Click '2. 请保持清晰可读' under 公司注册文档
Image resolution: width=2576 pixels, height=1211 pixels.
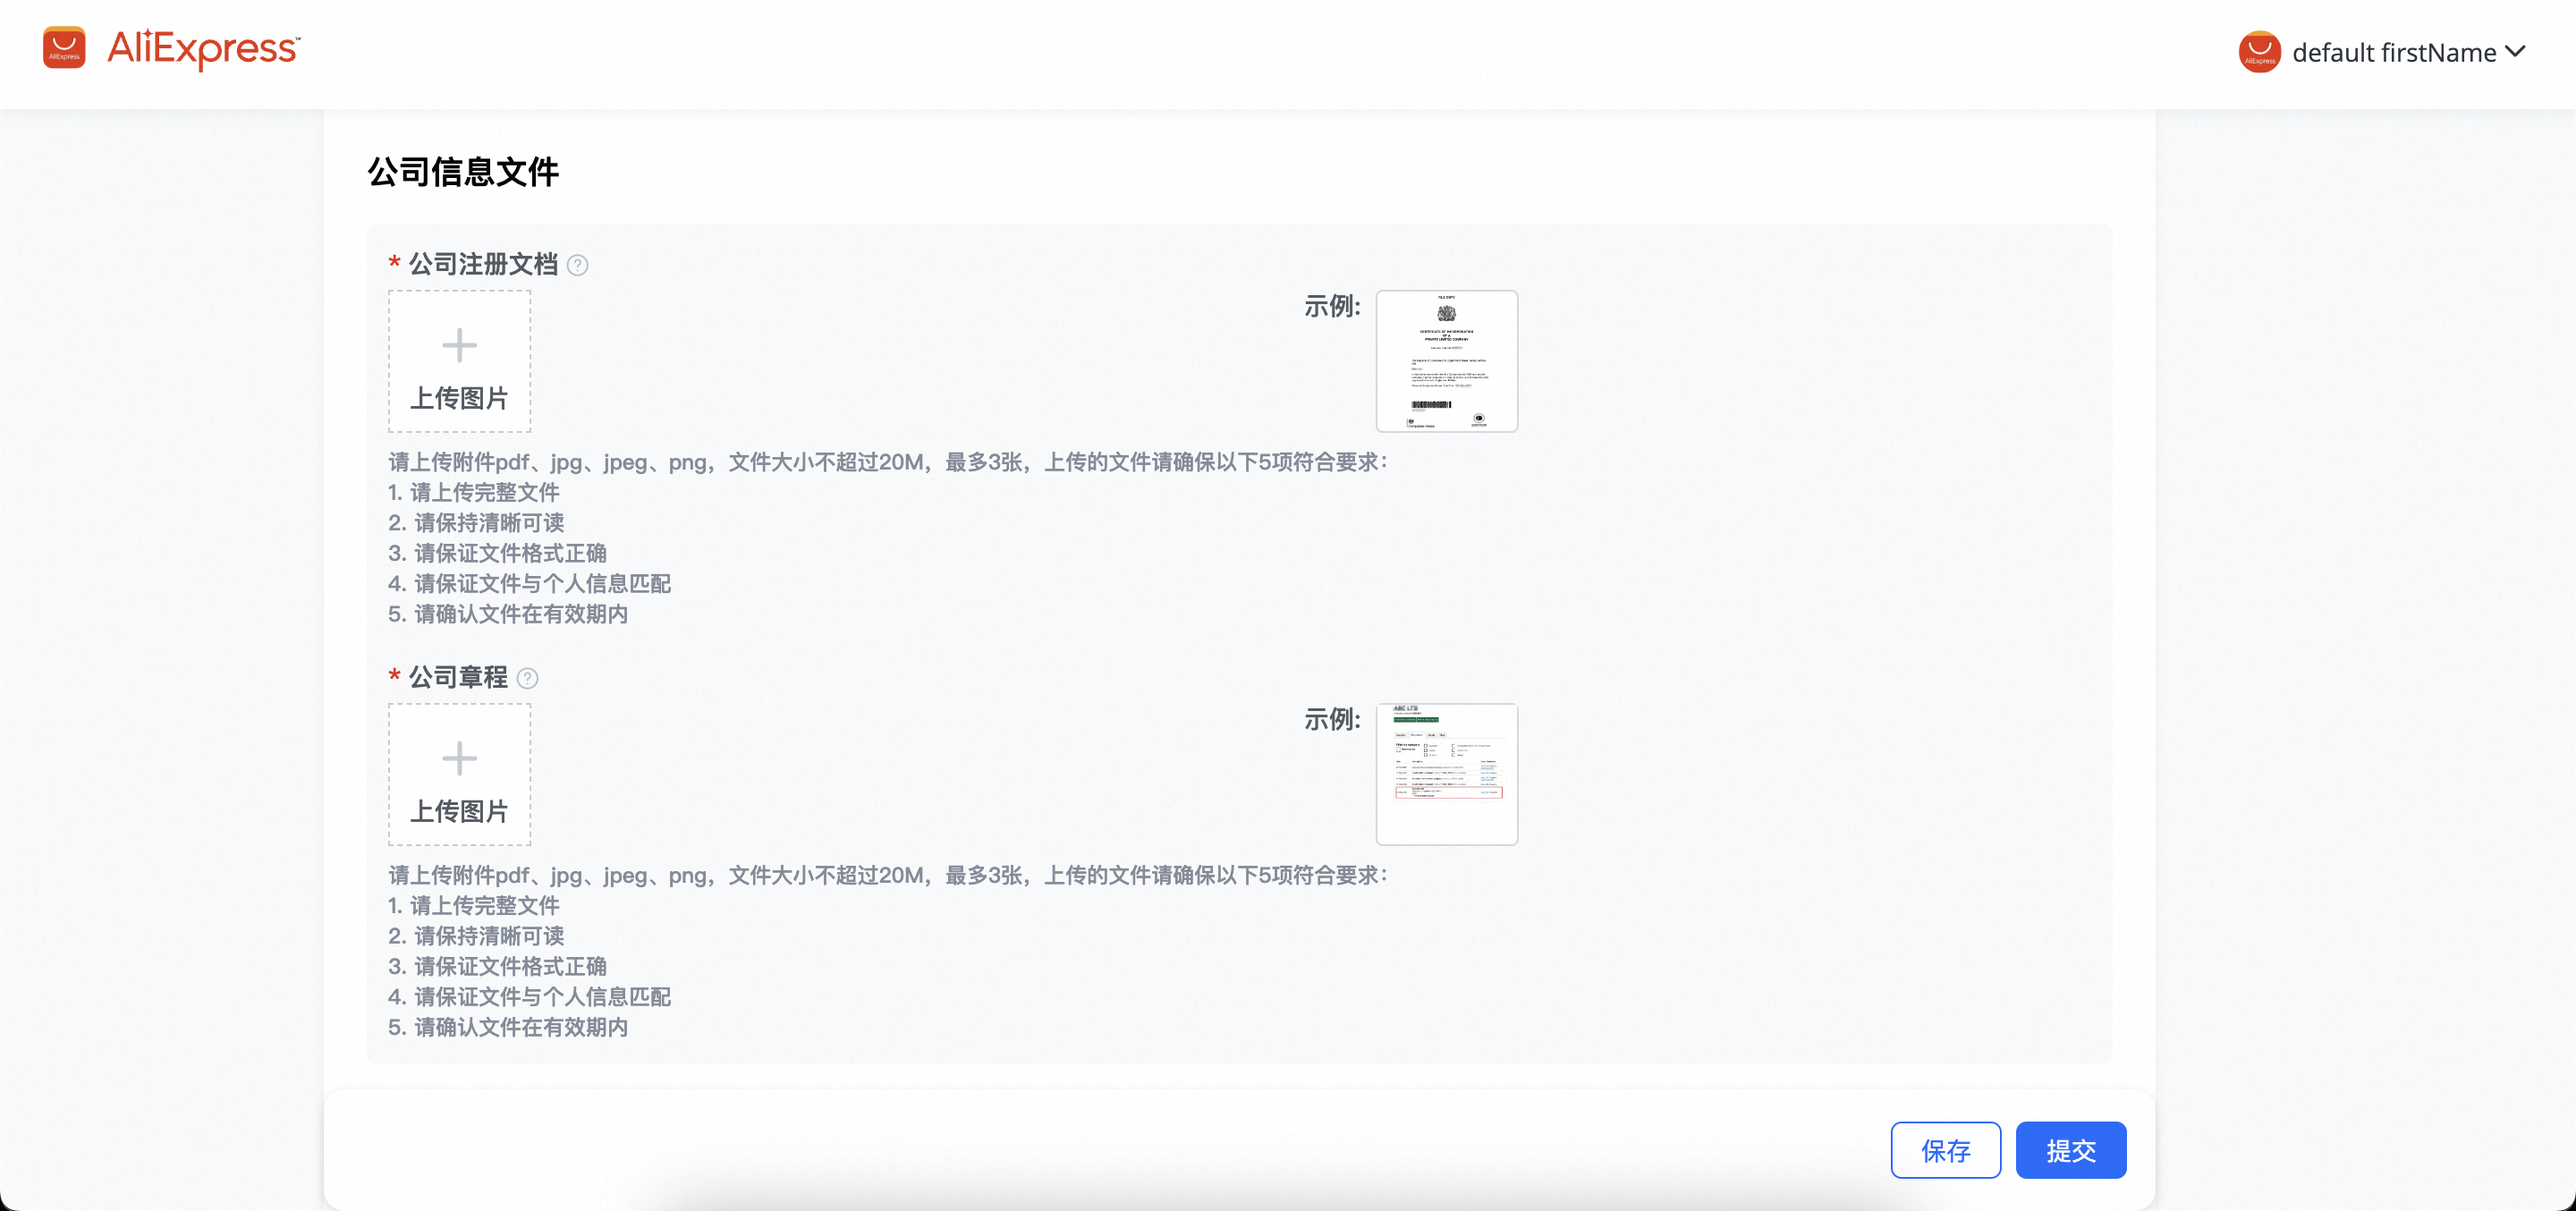[476, 523]
